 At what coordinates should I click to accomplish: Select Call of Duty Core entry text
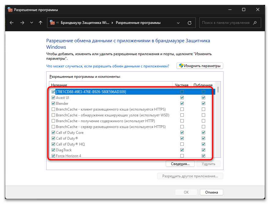click(x=70, y=133)
